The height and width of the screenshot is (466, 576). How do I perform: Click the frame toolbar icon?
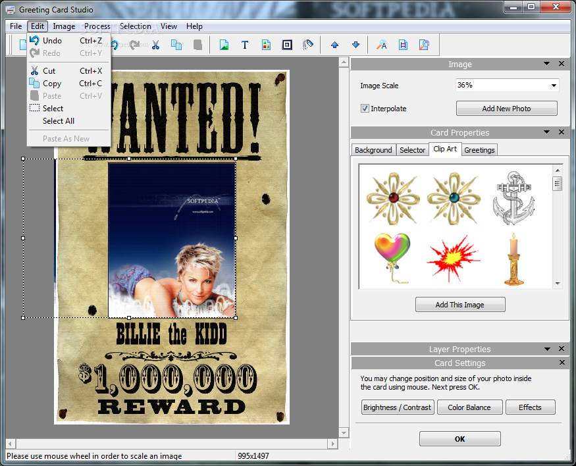(287, 45)
